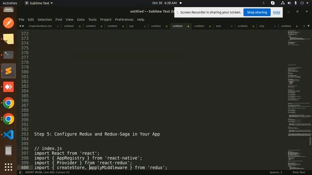Click the microphone indicator icon

296,3
